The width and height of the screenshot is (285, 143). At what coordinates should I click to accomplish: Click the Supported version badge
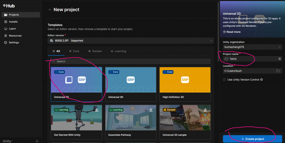[x=77, y=41]
